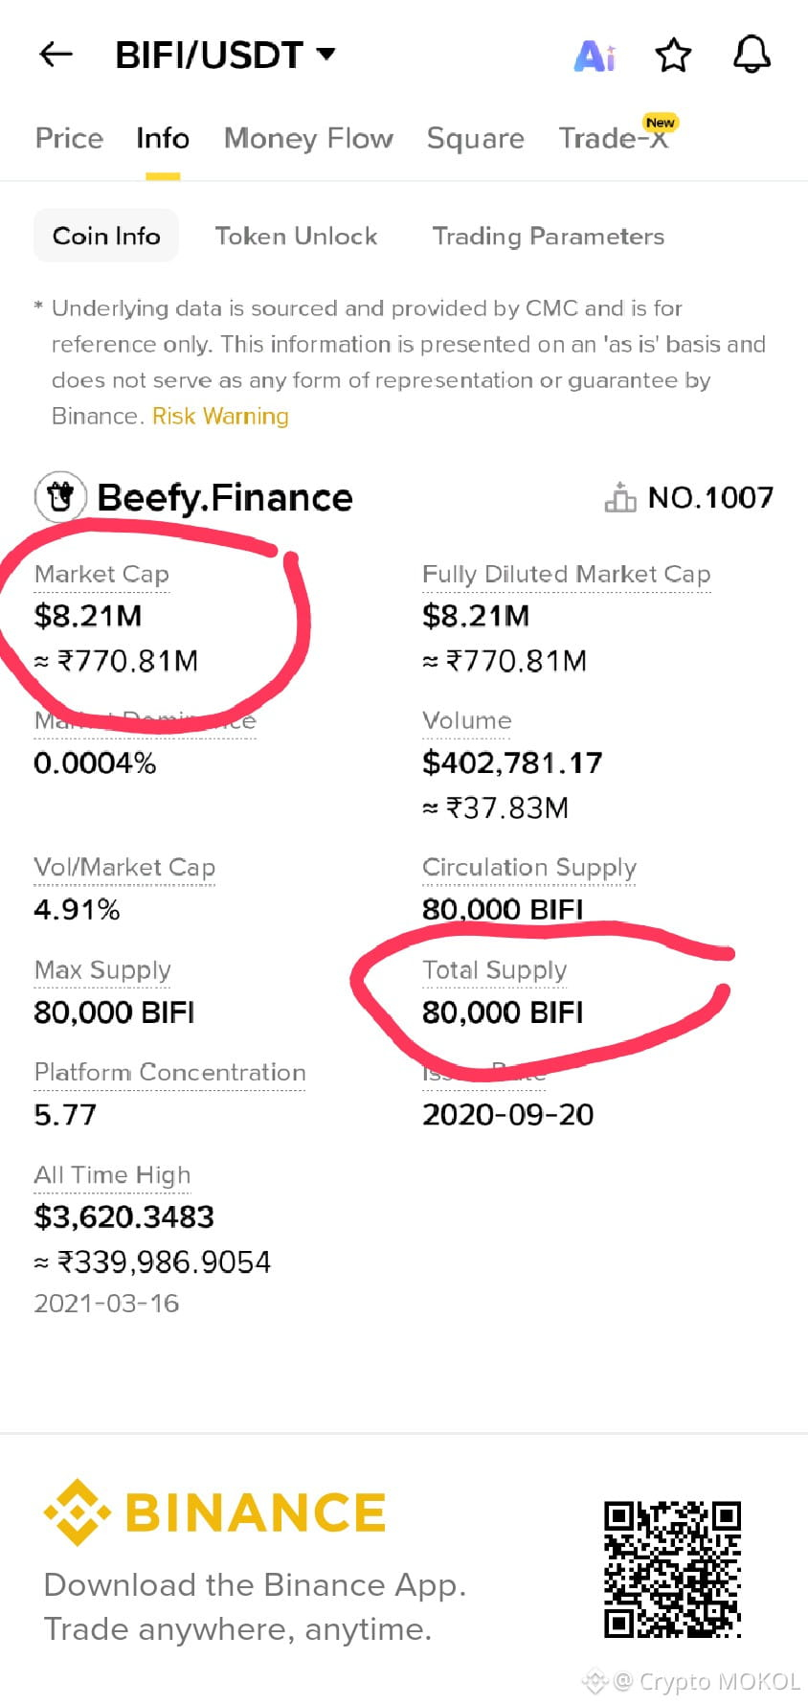Tap the Platform Concentration label
Viewport: 808px width, 1705px height.
pos(170,1072)
